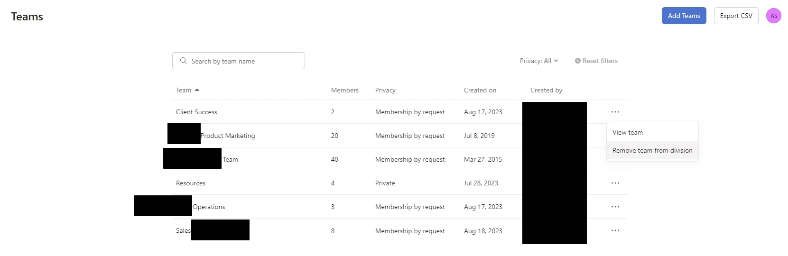Select View team from context menu
The height and width of the screenshot is (256, 788).
click(x=628, y=132)
